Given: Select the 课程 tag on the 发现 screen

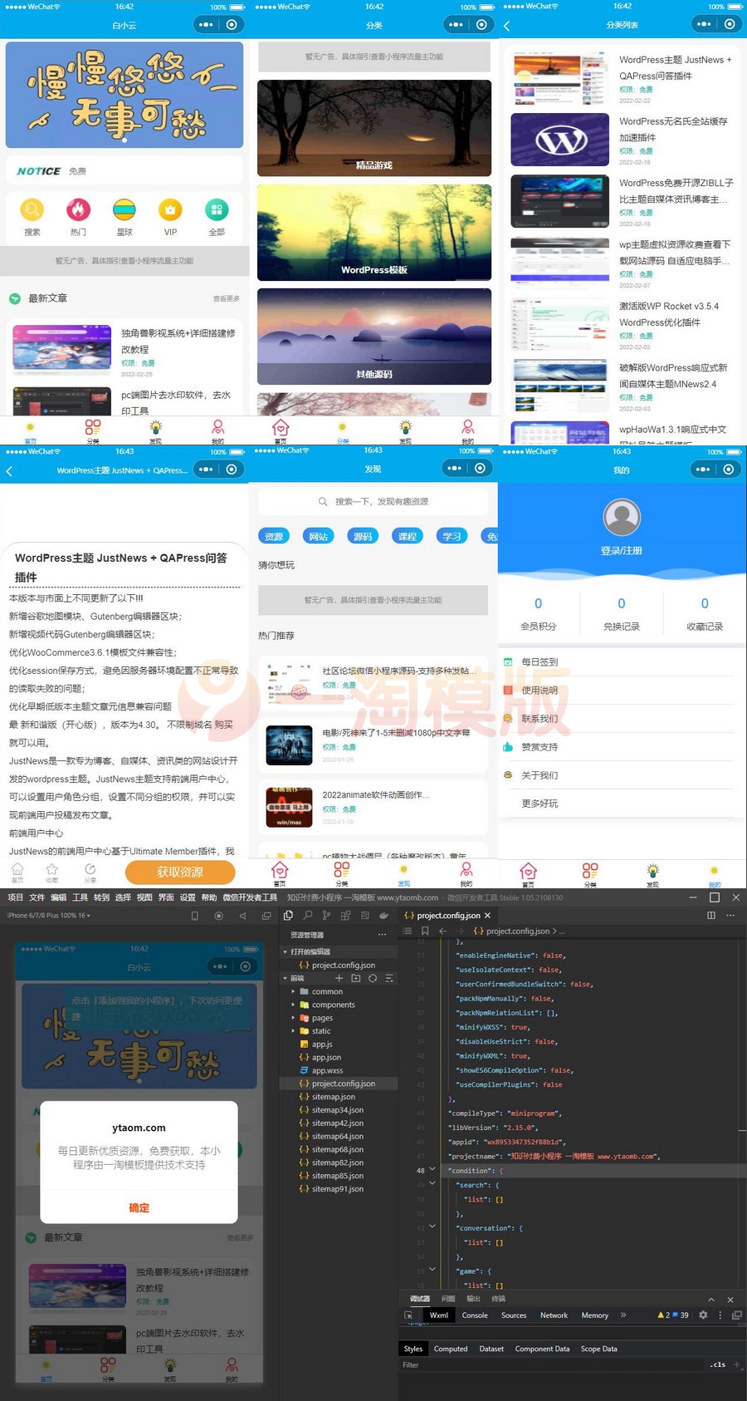Looking at the screenshot, I should coord(408,537).
